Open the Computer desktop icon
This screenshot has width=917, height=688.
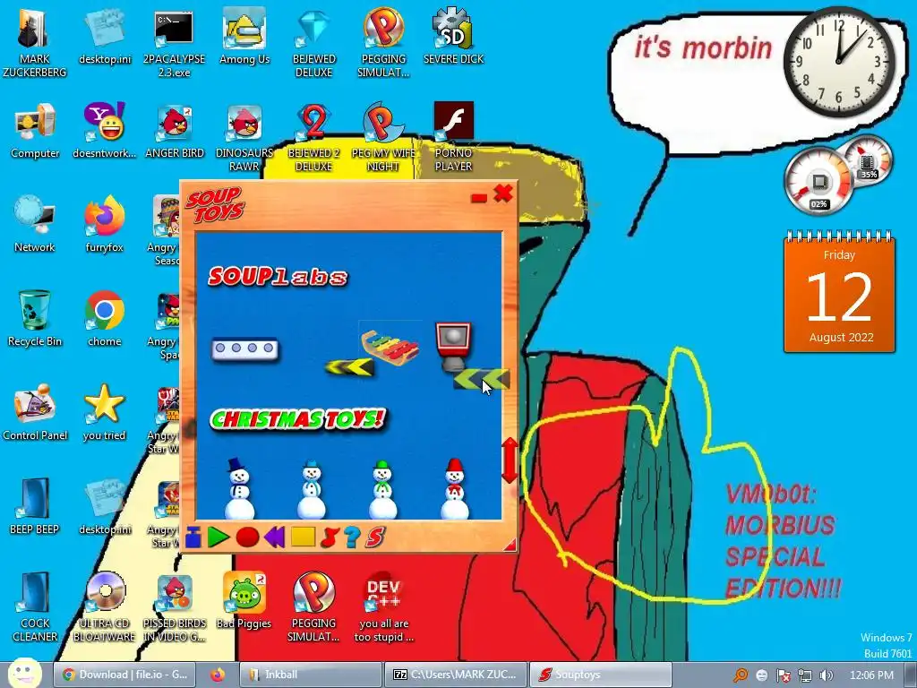(35, 131)
